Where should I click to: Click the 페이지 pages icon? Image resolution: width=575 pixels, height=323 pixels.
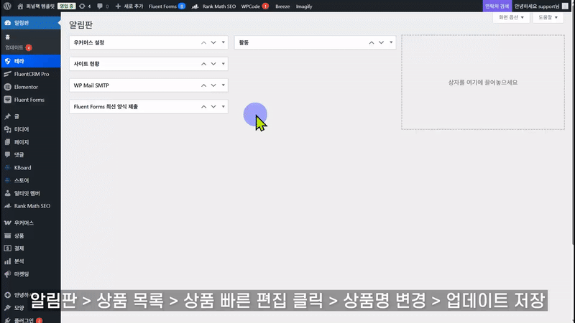tap(8, 142)
